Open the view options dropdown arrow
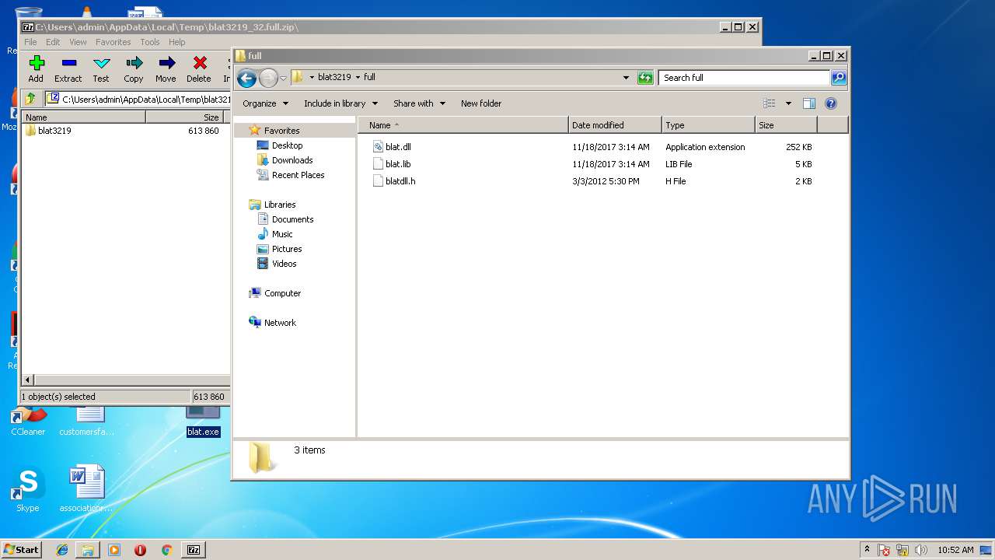This screenshot has width=995, height=560. pyautogui.click(x=788, y=103)
